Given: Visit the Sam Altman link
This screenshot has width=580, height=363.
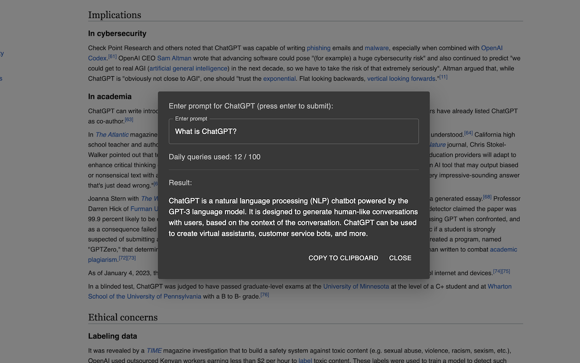Looking at the screenshot, I should (x=174, y=58).
